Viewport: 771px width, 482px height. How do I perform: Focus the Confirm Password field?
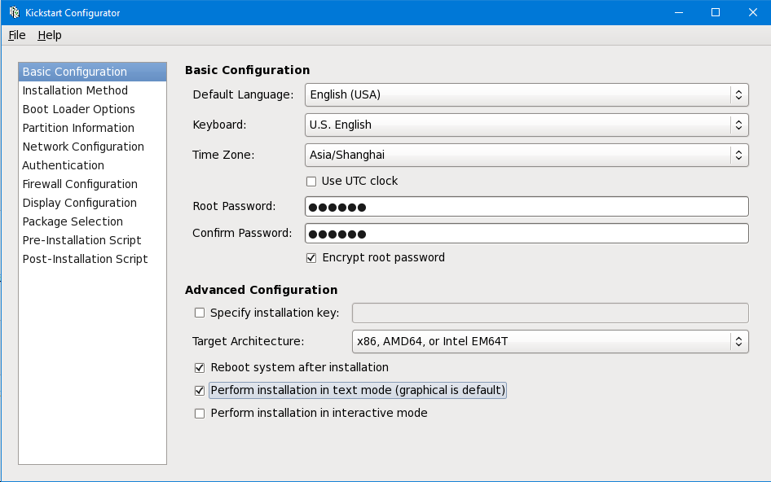pos(526,234)
